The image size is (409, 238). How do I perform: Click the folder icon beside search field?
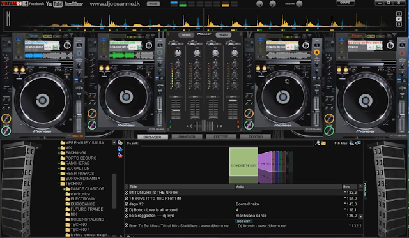[323, 143]
